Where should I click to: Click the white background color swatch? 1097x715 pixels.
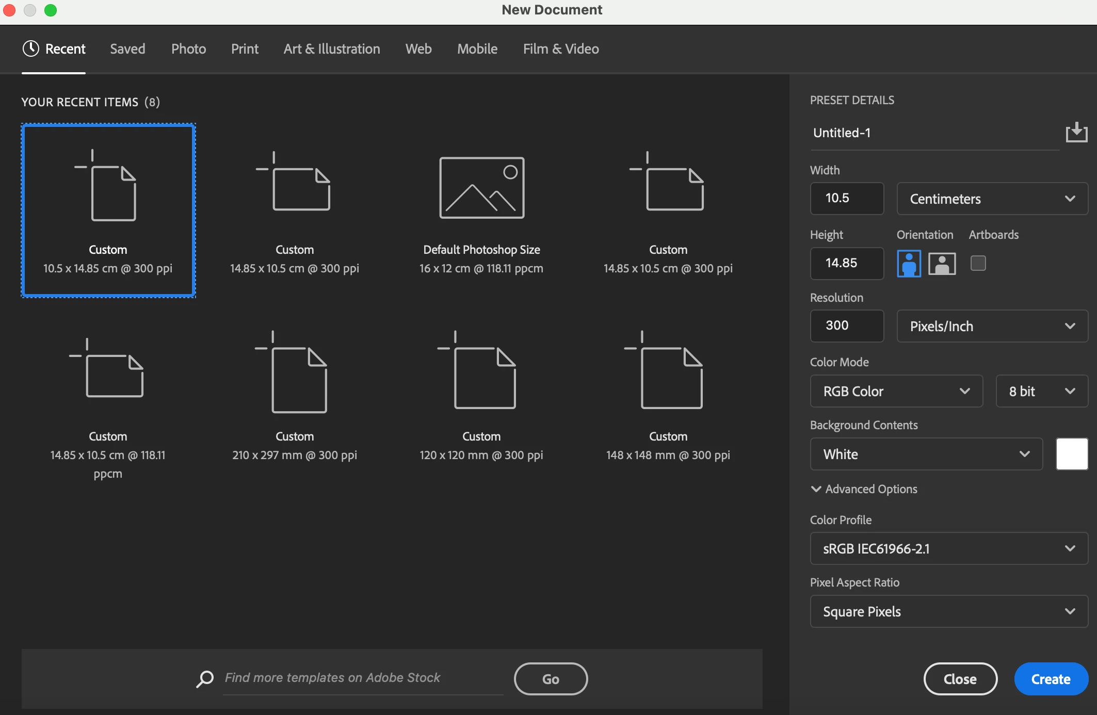(1072, 454)
